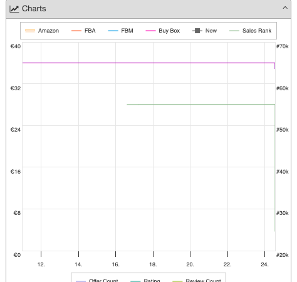The height and width of the screenshot is (282, 297).
Task: Click the green Sales Rank legend swatch
Action: [234, 31]
